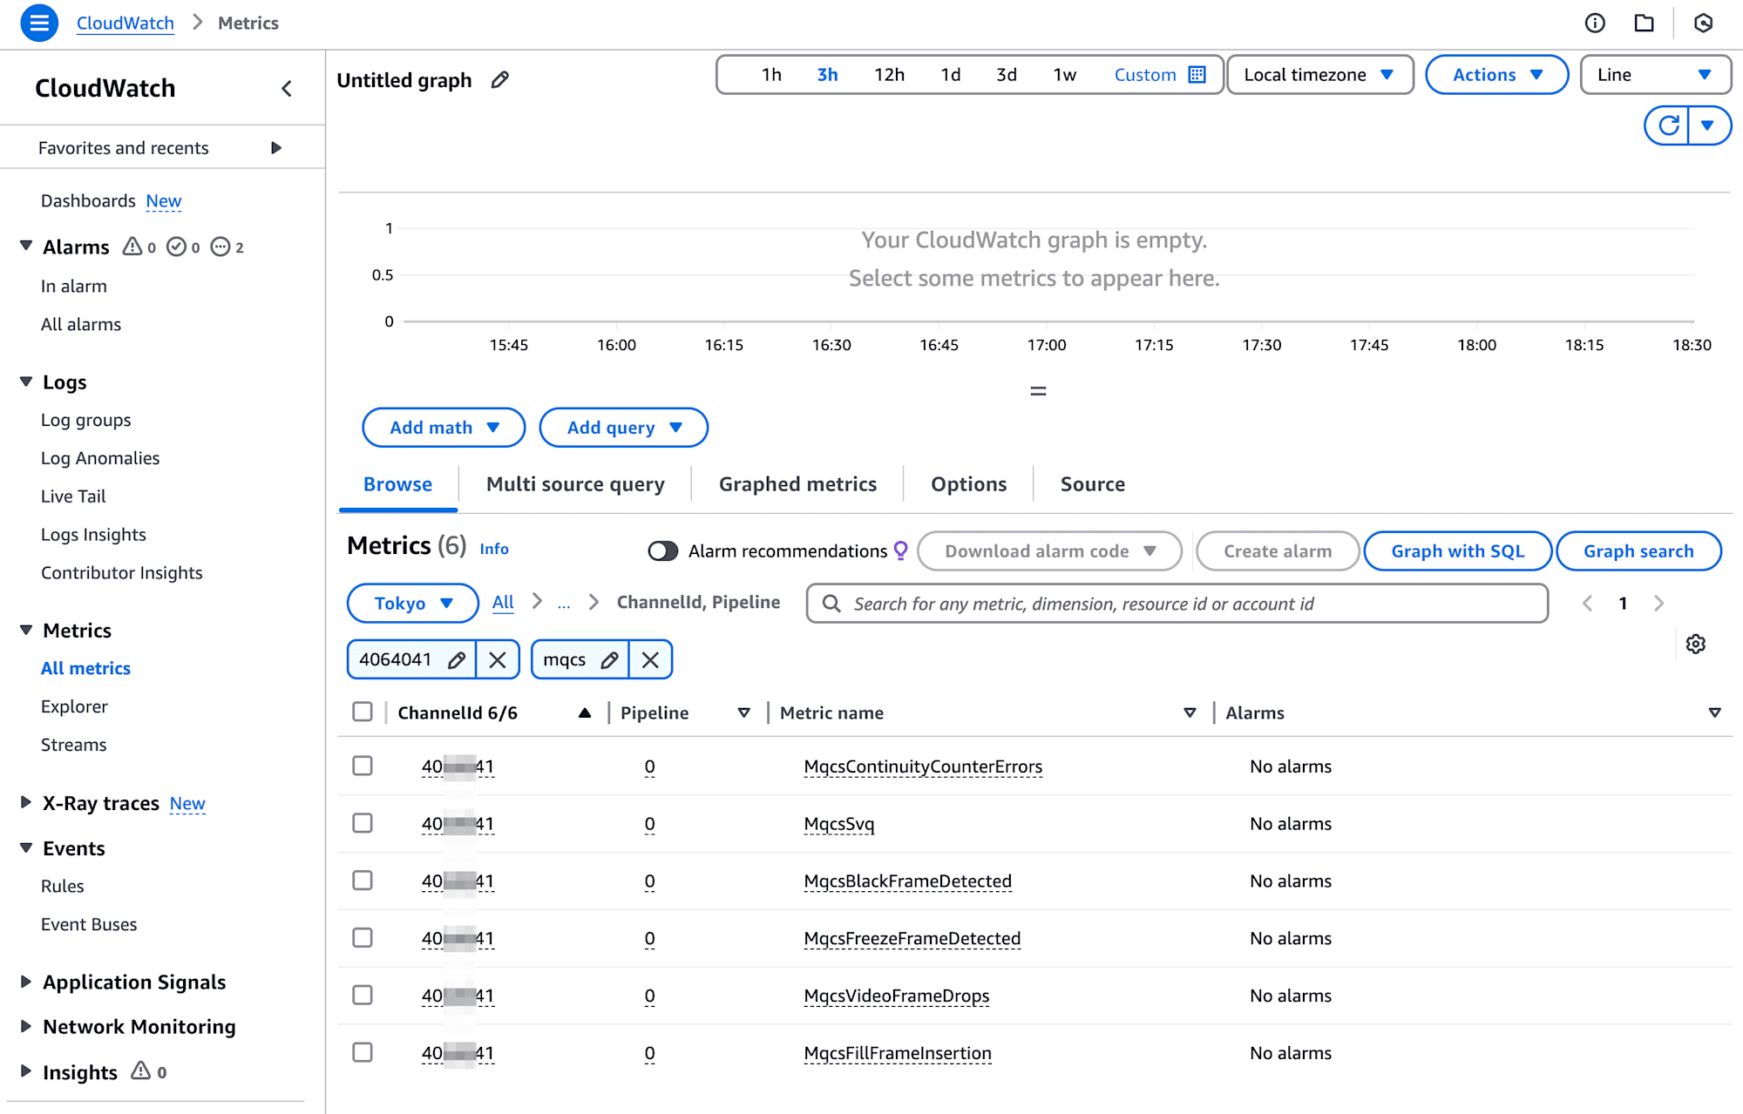Click the info circle icon in header
Image resolution: width=1743 pixels, height=1114 pixels.
pos(1595,24)
